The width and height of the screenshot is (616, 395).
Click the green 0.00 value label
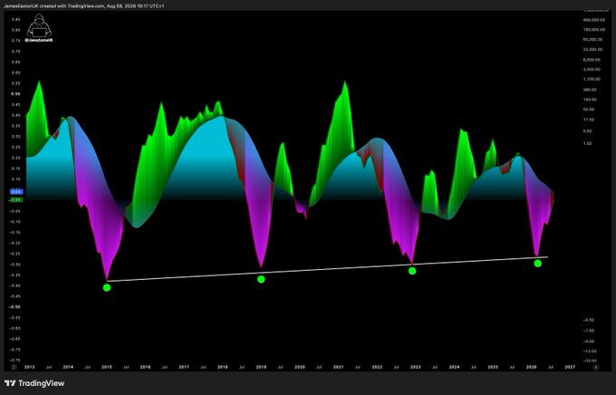16,200
